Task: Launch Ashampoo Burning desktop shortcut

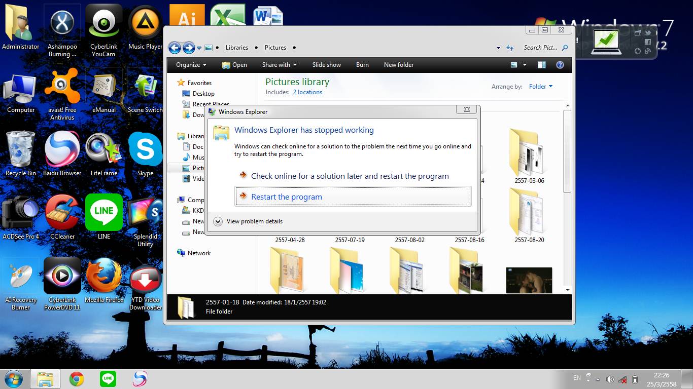Action: [x=62, y=30]
